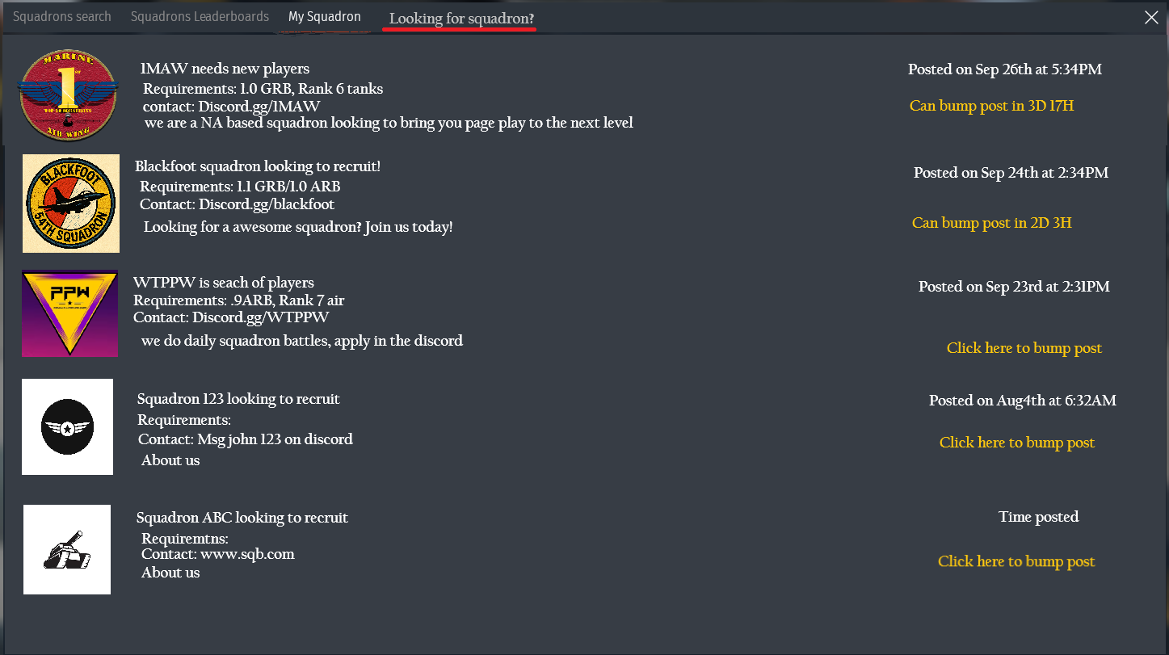The width and height of the screenshot is (1169, 655).
Task: Click 1MAW's bump cooldown text 3D 17H
Action: point(991,106)
